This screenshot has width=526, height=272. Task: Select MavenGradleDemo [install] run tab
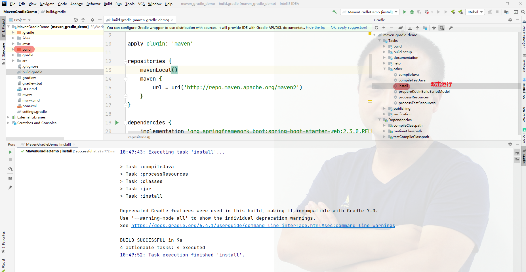click(48, 144)
